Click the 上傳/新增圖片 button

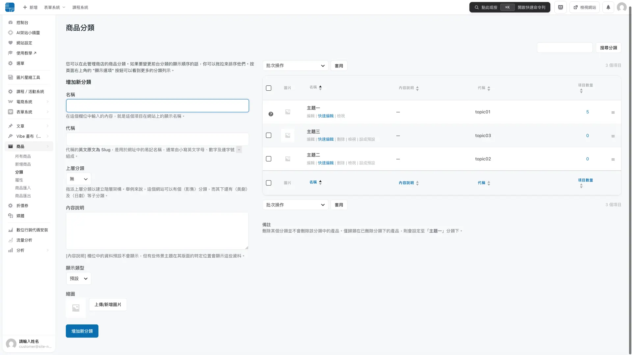[x=108, y=305]
